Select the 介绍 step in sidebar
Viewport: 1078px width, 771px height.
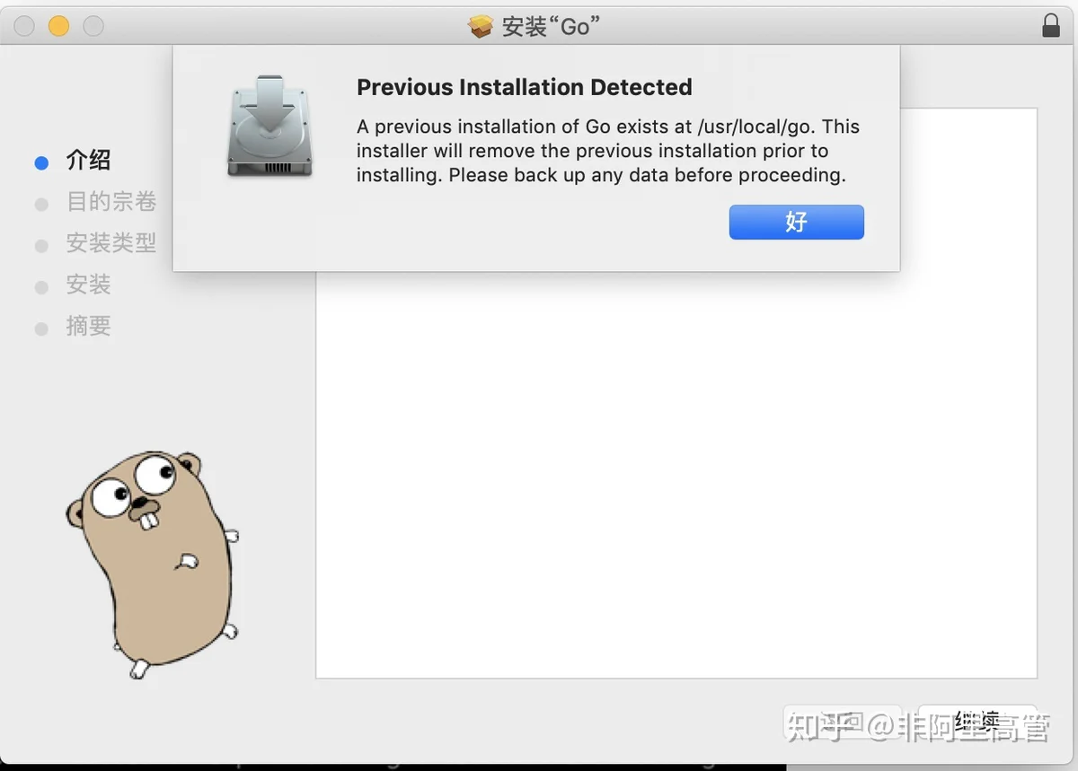88,161
